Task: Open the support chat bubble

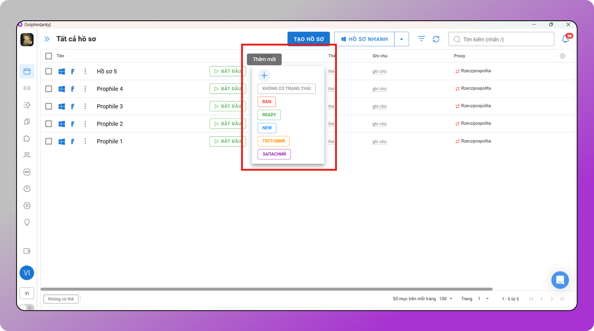Action: click(560, 280)
